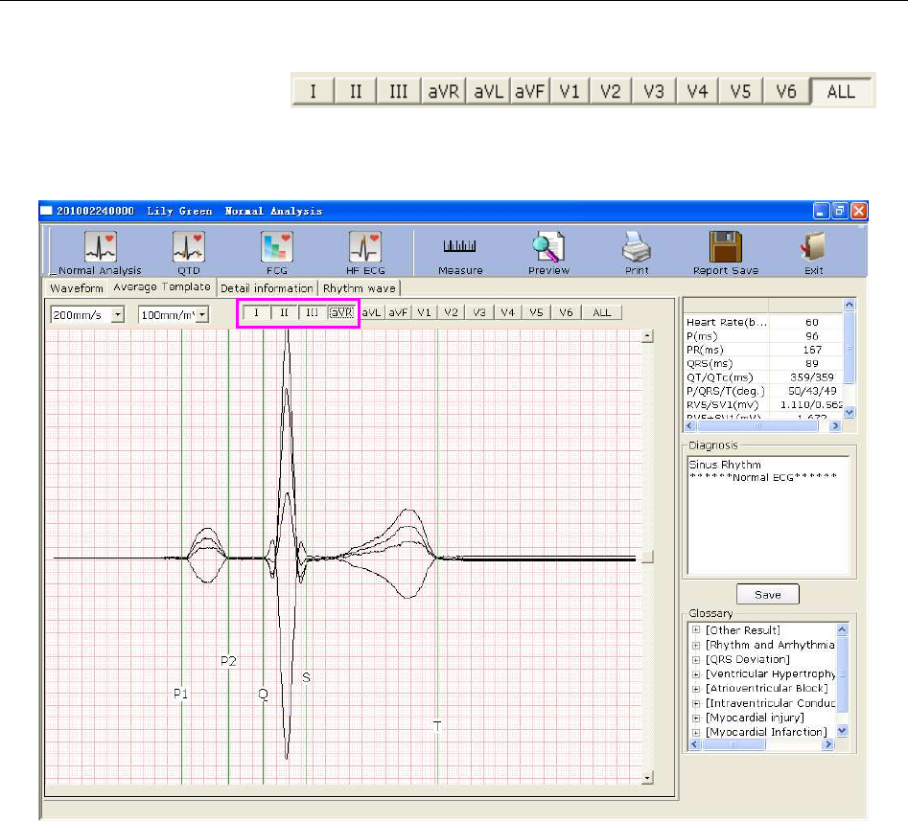
Task: Toggle lead aVR above the ECG grid
Action: (x=341, y=312)
